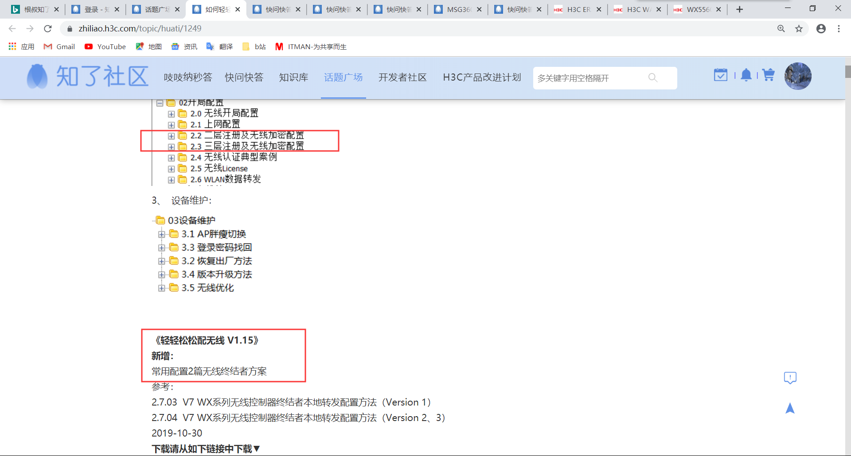Select the 话题广场 navigation item

click(x=344, y=77)
